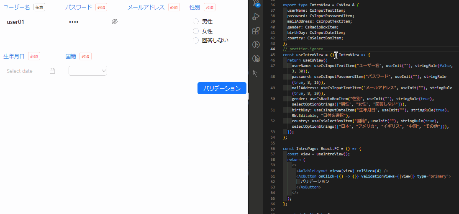This screenshot has height=214, width=459.
Task: Open Source Control view with 57 badge
Action: tap(256, 3)
